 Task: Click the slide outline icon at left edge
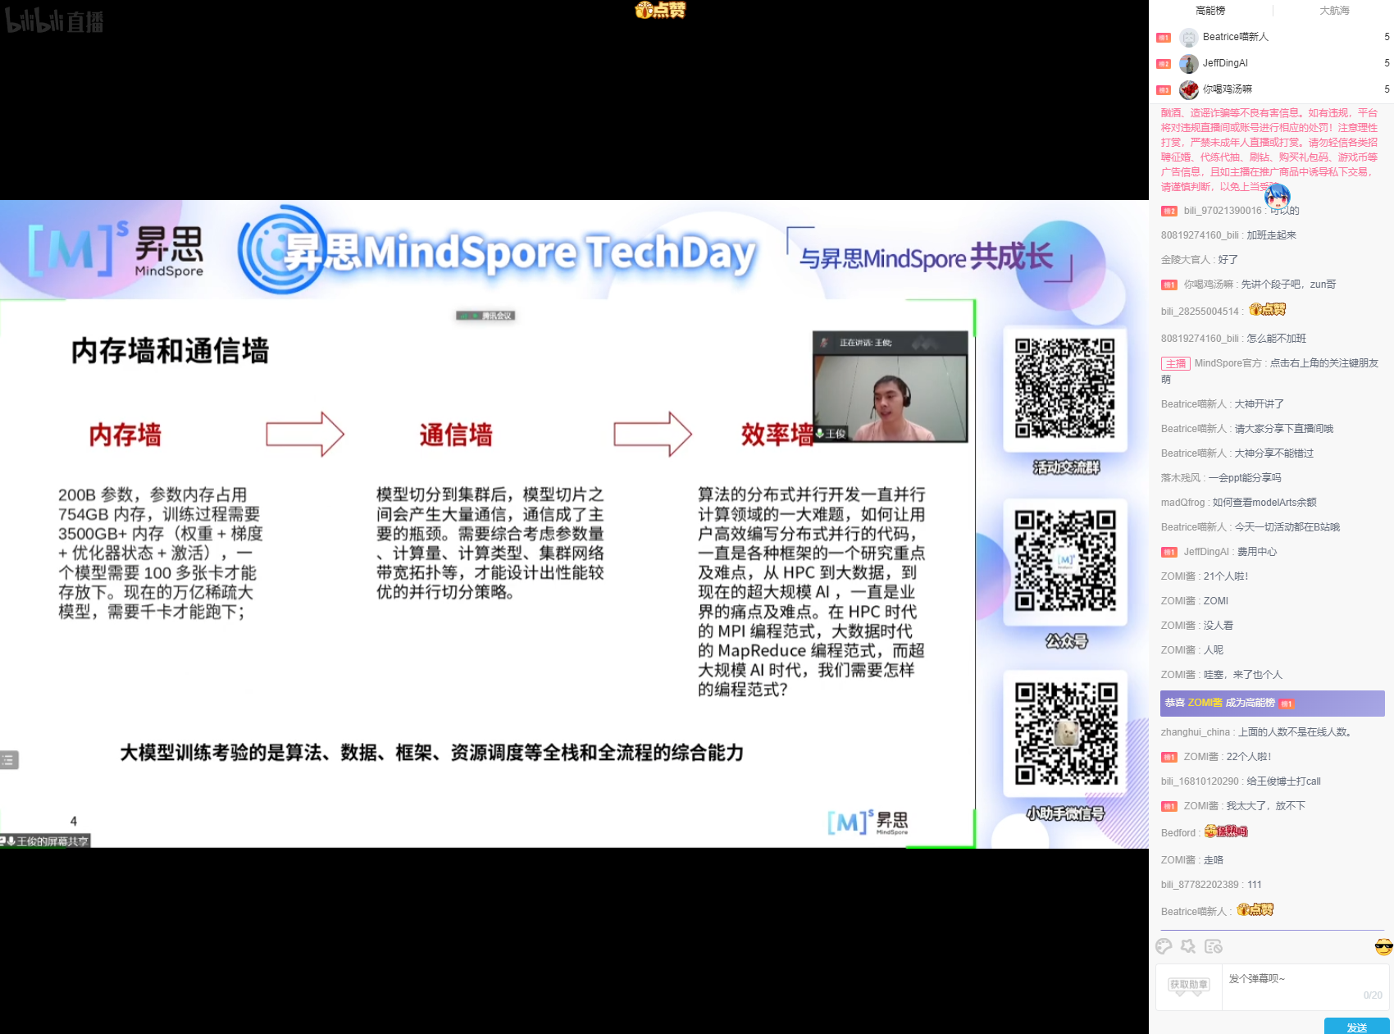9,759
